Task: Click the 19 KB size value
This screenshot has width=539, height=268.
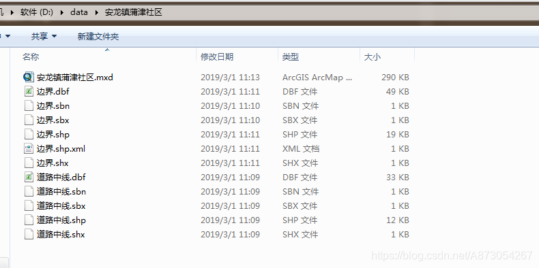Action: pos(398,135)
